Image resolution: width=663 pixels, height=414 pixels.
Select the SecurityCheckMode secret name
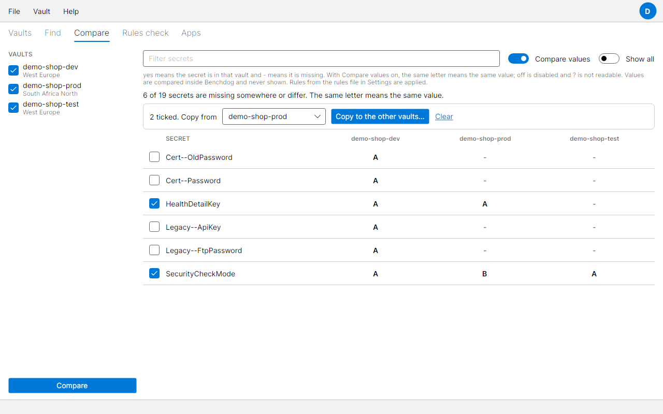click(200, 274)
